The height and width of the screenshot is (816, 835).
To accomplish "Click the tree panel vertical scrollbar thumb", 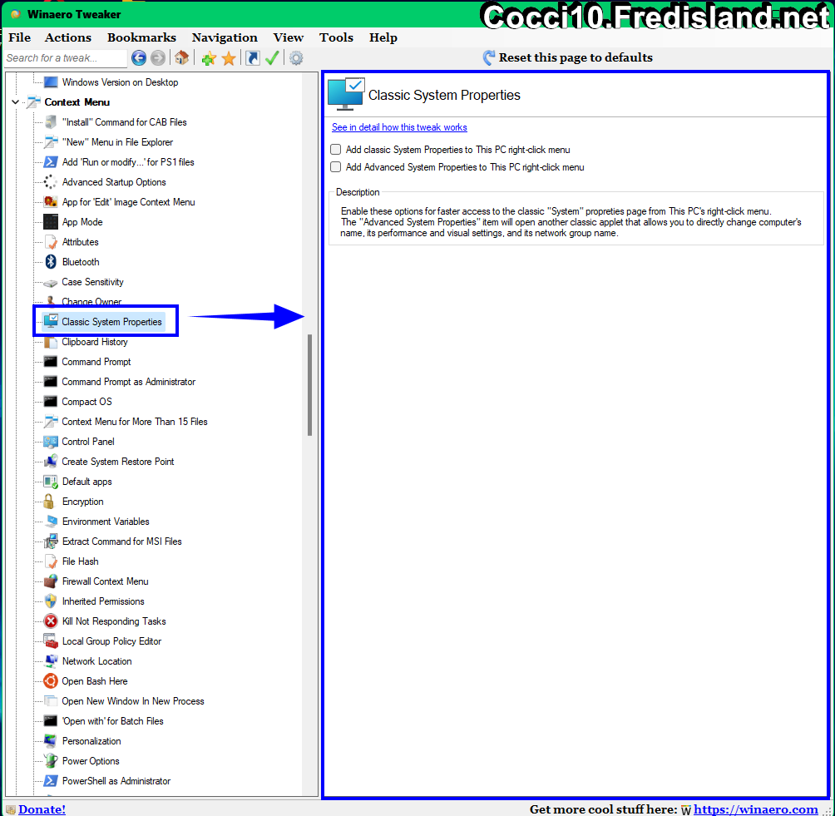I will coord(309,386).
